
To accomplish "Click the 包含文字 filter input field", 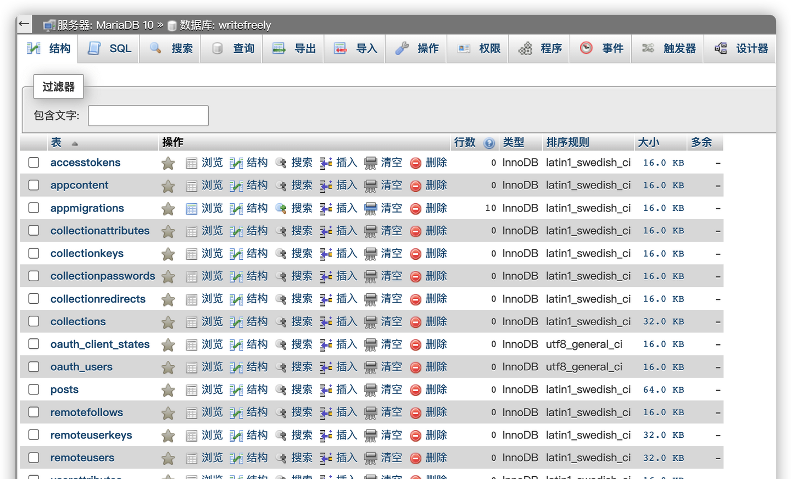I will [x=148, y=115].
